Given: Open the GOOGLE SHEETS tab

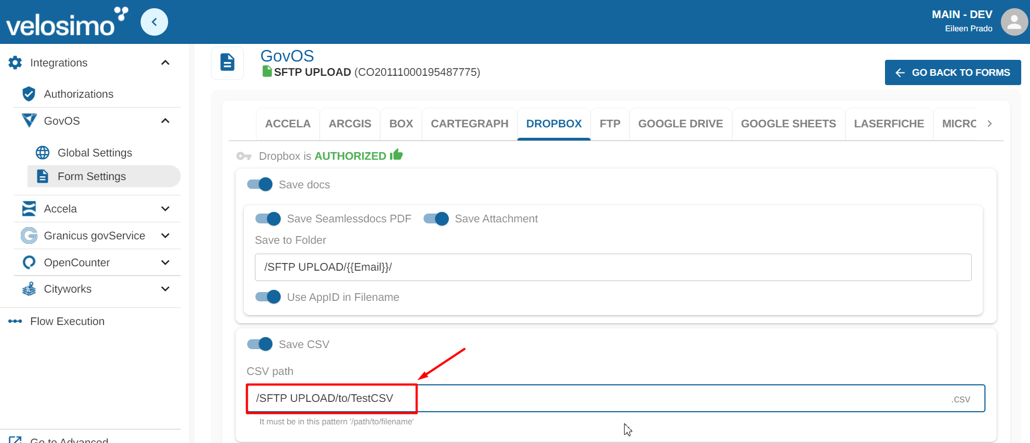Looking at the screenshot, I should (788, 124).
